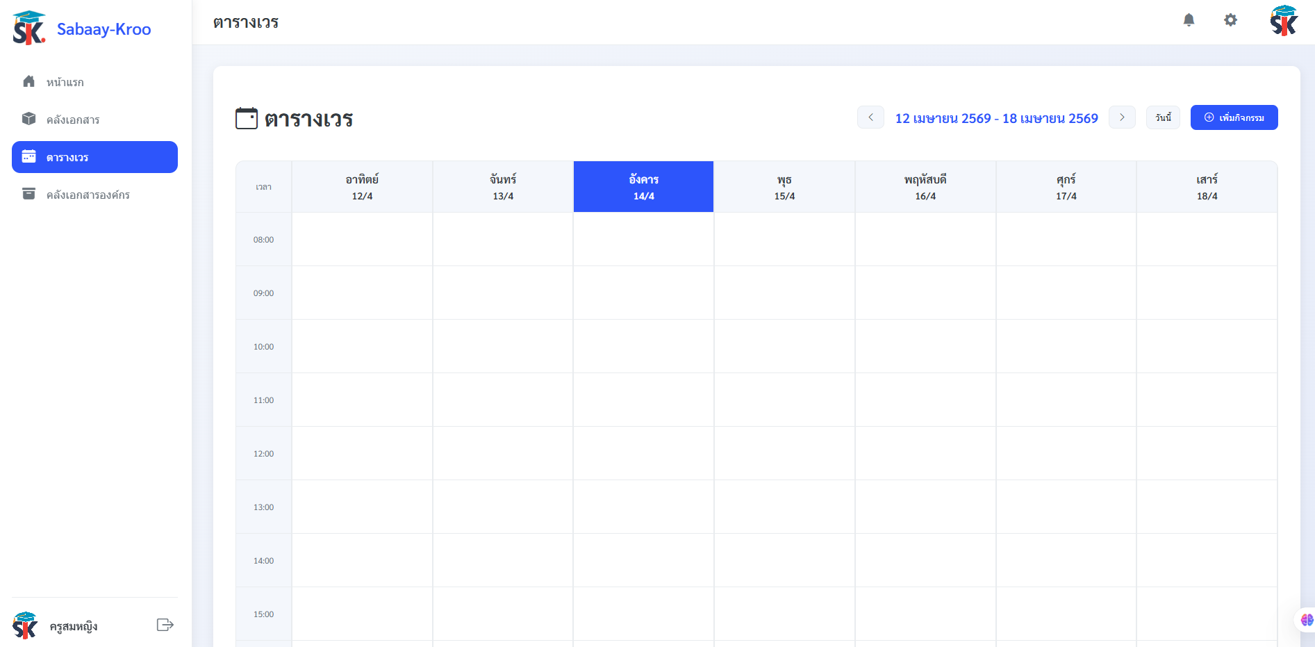Click the logout icon next to ครูสมหญิง
Screen dimensions: 1315x647
165,625
